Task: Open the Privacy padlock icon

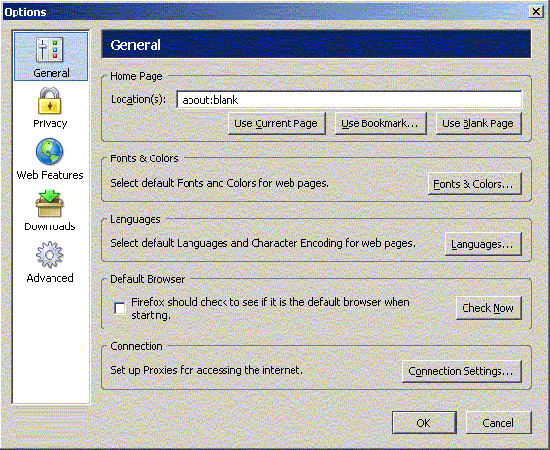Action: pyautogui.click(x=50, y=101)
